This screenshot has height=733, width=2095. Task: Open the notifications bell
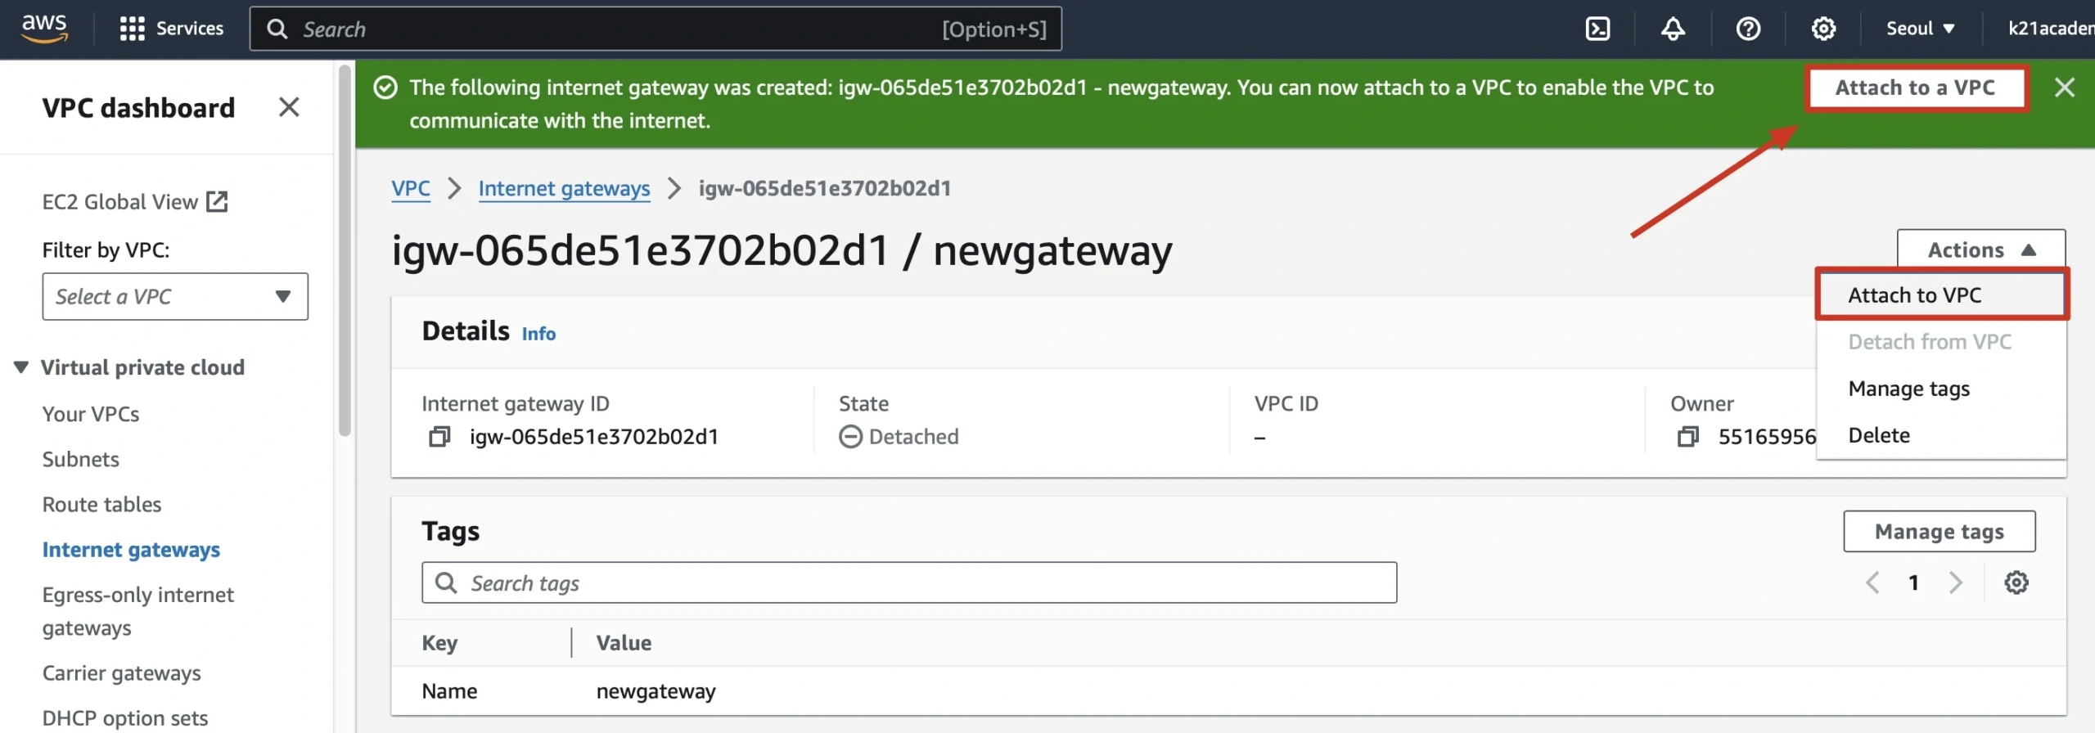coord(1673,29)
